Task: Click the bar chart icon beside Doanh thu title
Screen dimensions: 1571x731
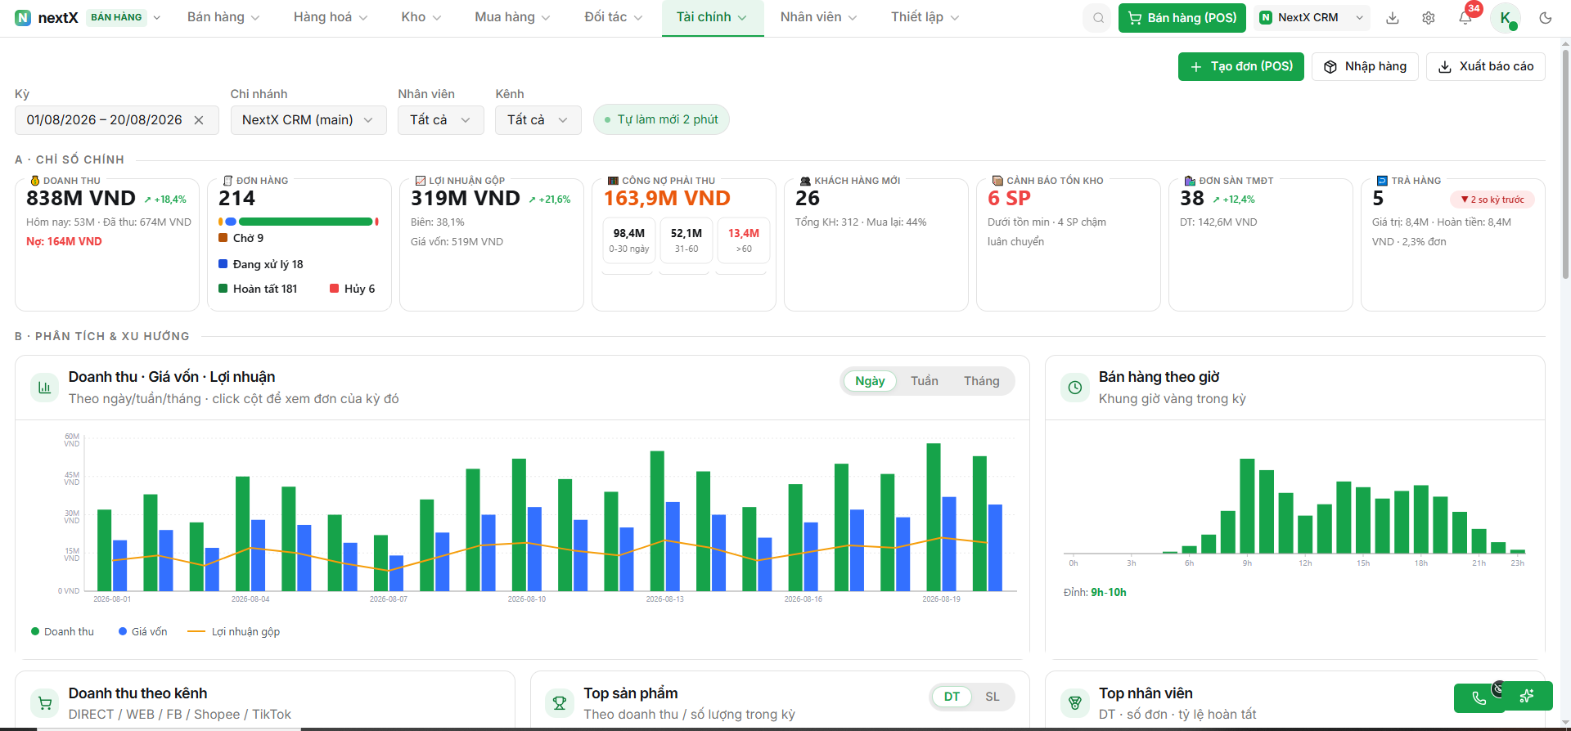Action: tap(45, 388)
